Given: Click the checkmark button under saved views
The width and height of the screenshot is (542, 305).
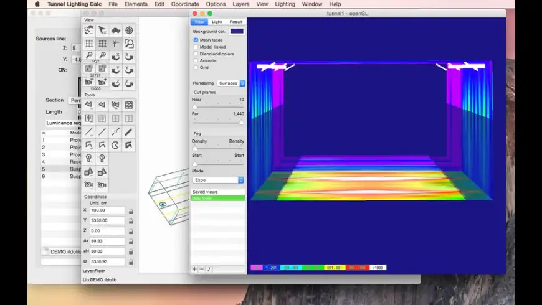Looking at the screenshot, I should pyautogui.click(x=209, y=269).
